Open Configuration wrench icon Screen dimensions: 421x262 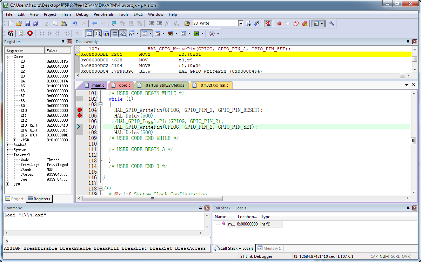(x=332, y=23)
